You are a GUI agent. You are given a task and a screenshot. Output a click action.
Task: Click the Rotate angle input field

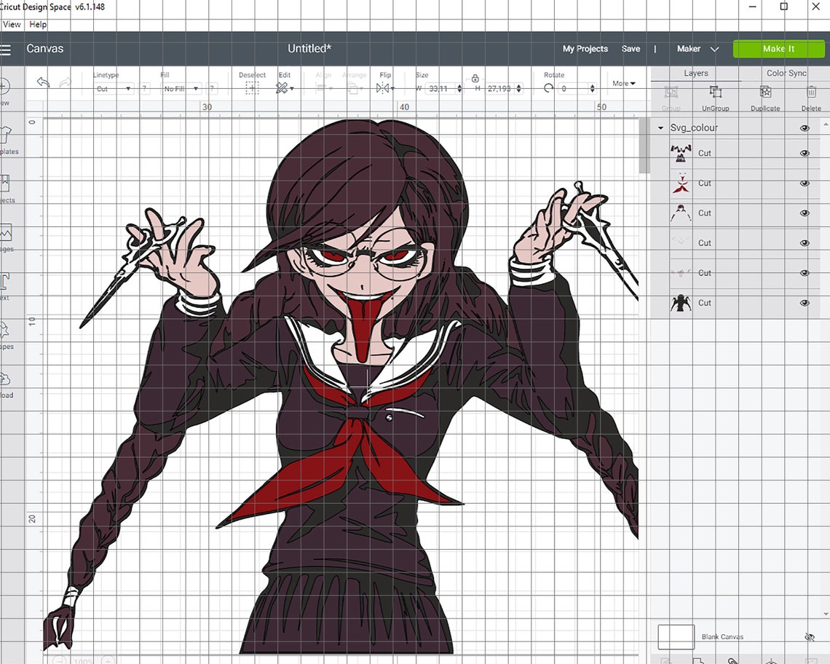pos(574,89)
